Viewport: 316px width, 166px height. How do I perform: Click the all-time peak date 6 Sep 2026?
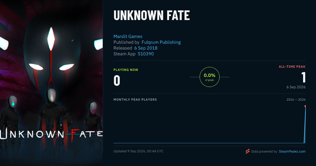click(296, 87)
